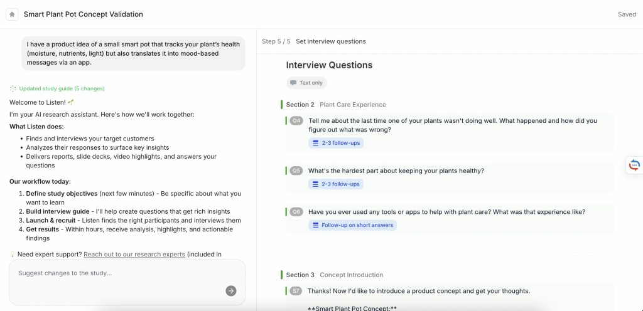
Task: Select Section 3 Concept Introduction header
Action: click(335, 275)
